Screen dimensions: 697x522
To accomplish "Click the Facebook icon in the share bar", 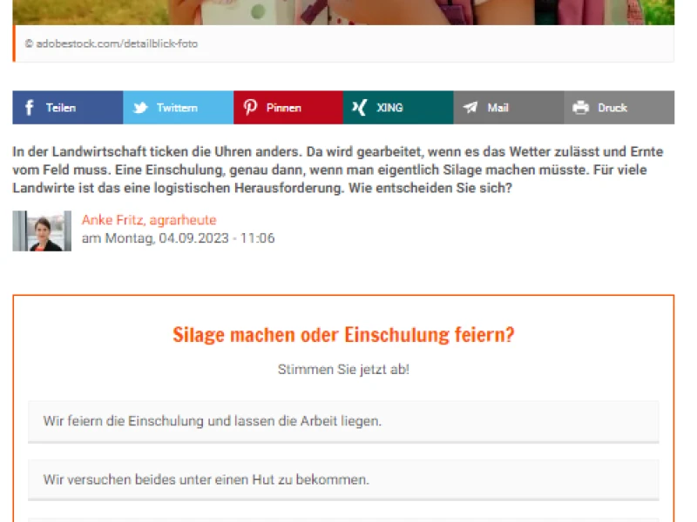I will tap(30, 108).
